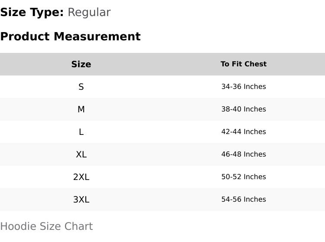Click the To Fit Chest header
The height and width of the screenshot is (242, 325).
[x=244, y=64]
